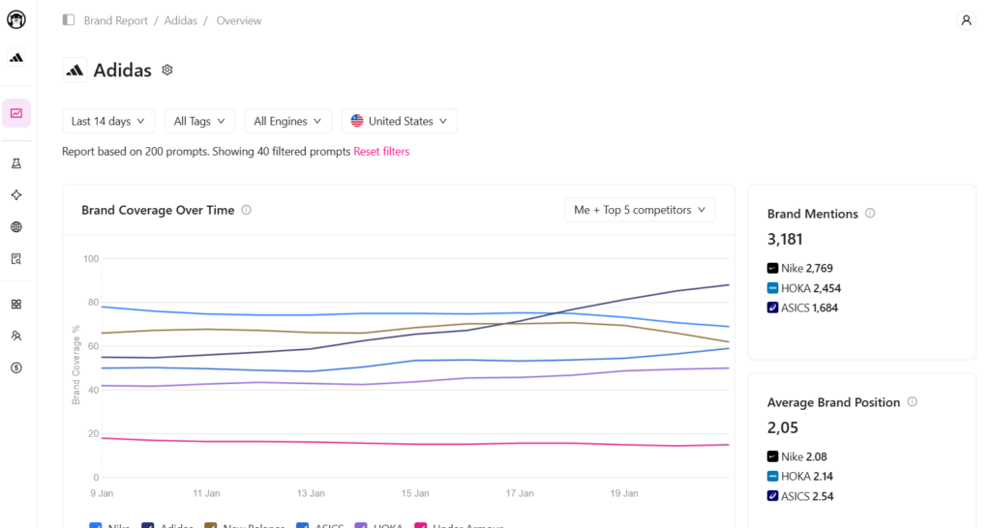Open the flask experiments icon in sidebar
Screen dimensions: 991x528
pos(16,163)
